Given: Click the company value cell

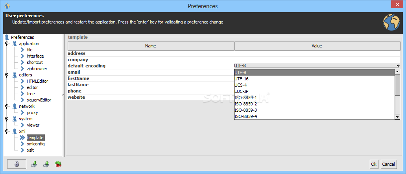Looking at the screenshot, I should [x=317, y=60].
